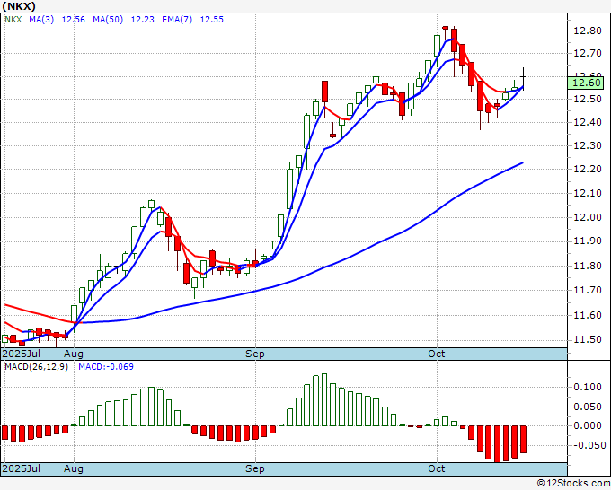Viewport: 611px width, 490px height.
Task: Click the EMA(7) legend label
Action: click(x=177, y=20)
